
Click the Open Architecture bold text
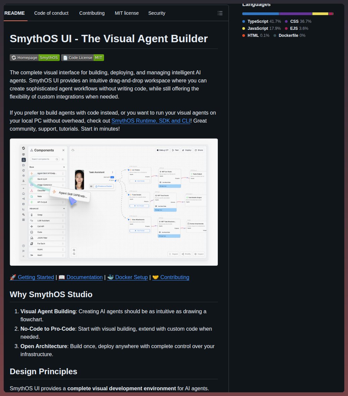tap(44, 346)
